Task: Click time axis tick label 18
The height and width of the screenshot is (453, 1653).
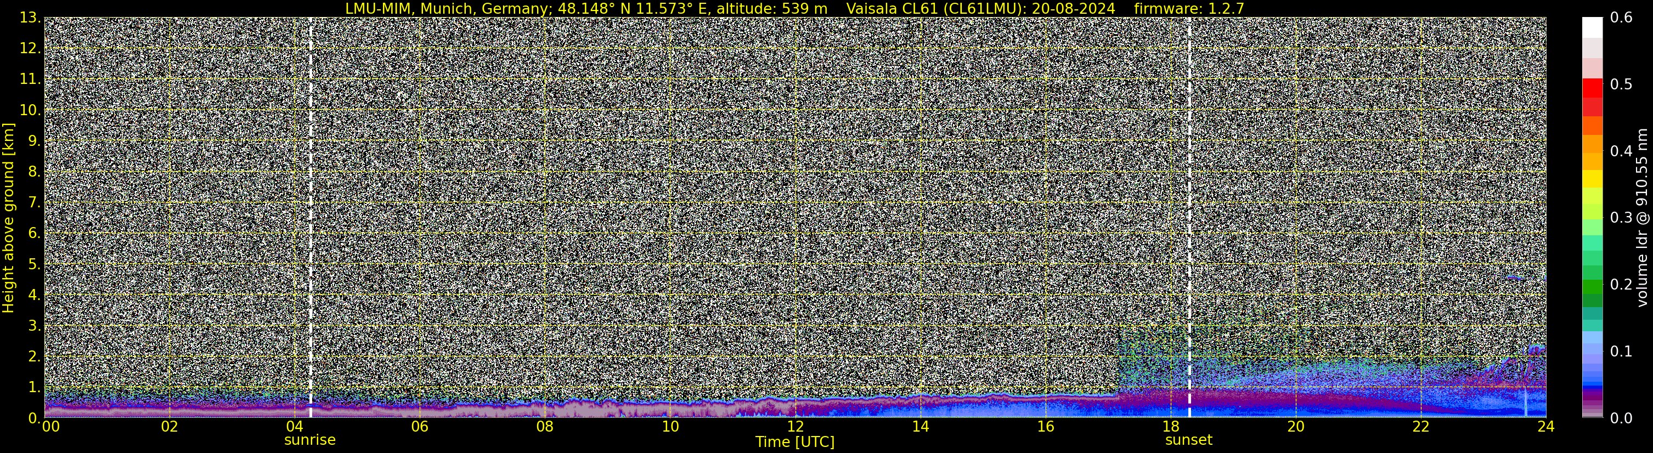Action: (x=1170, y=427)
